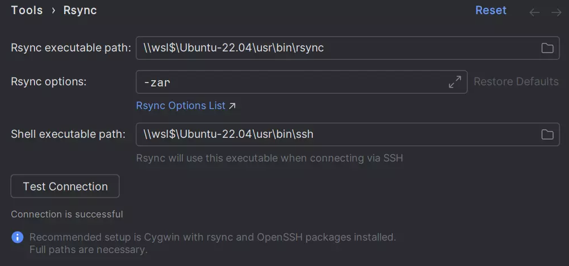Screen dimensions: 569x266
Task: Reset the Rsync settings
Action: 491,11
